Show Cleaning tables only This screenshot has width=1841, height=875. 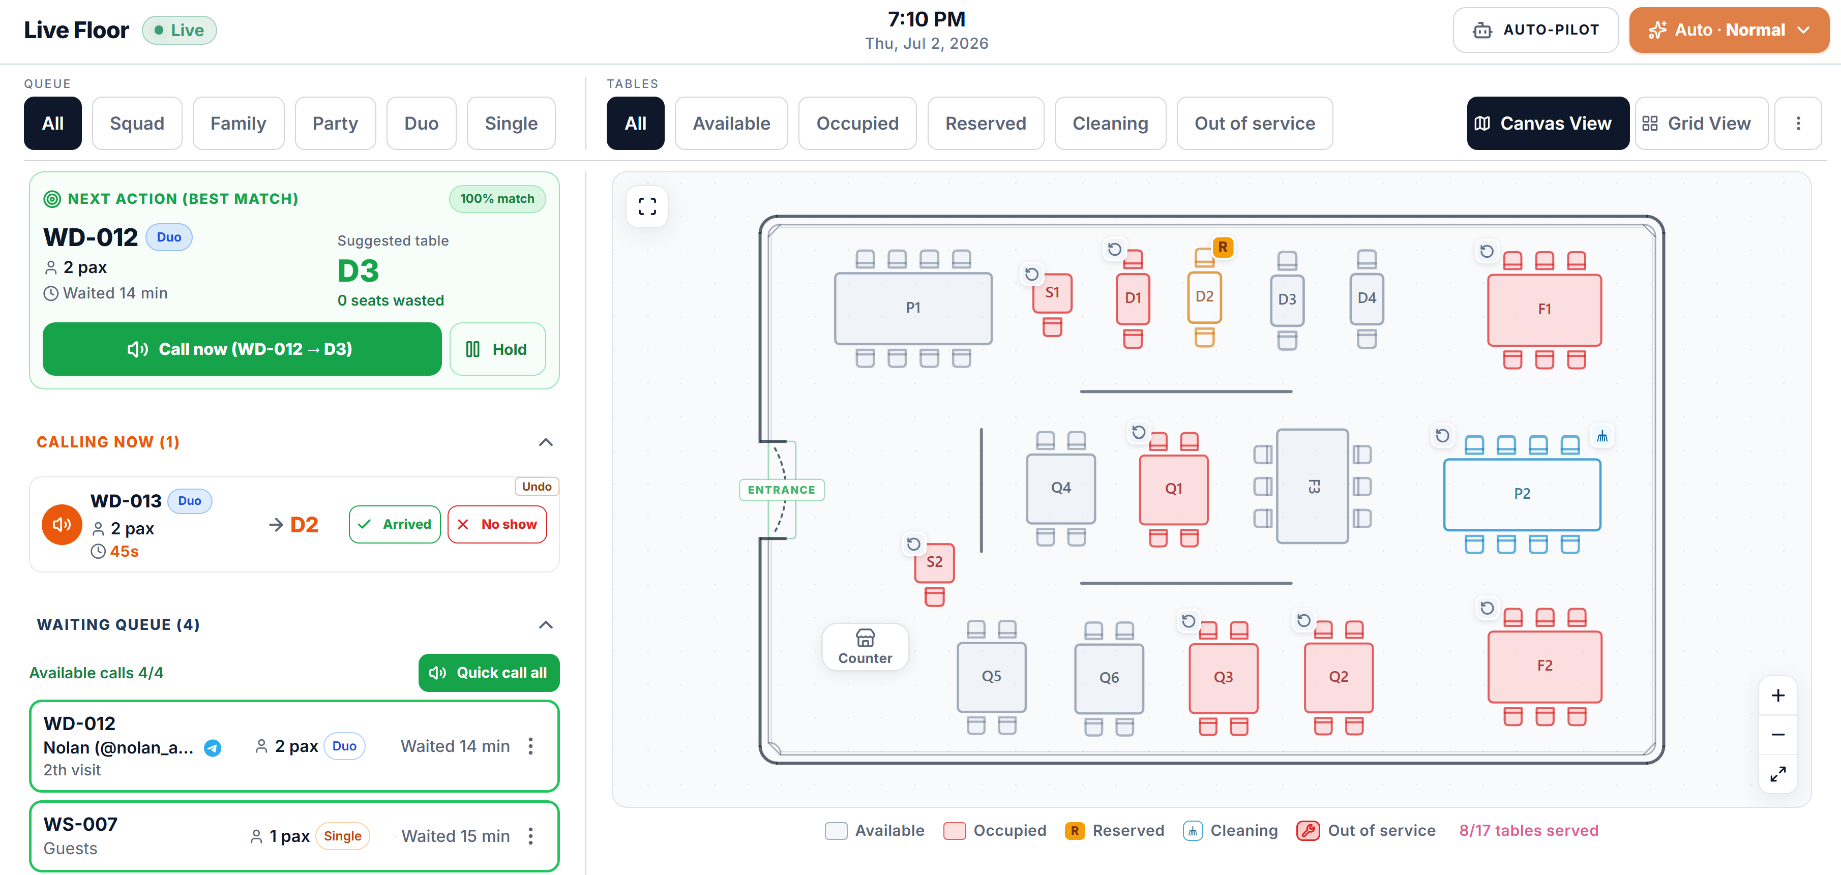click(x=1110, y=124)
